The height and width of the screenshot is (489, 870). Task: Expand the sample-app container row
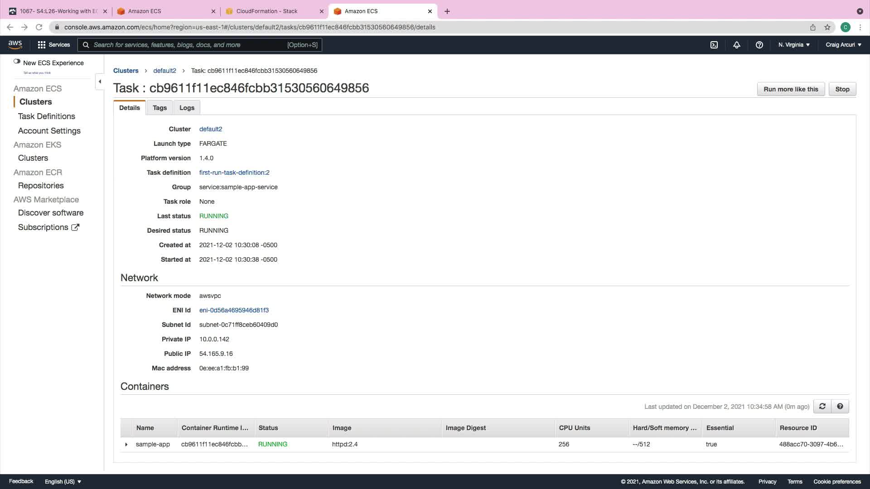(x=126, y=445)
